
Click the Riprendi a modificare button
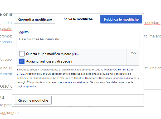pyautogui.click(x=35, y=19)
